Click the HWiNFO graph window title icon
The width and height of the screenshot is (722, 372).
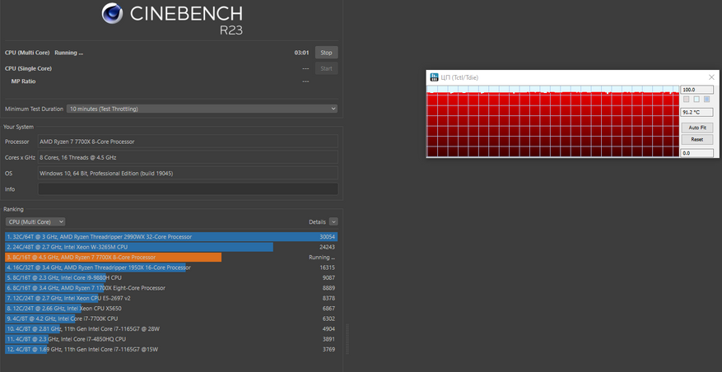pyautogui.click(x=434, y=77)
